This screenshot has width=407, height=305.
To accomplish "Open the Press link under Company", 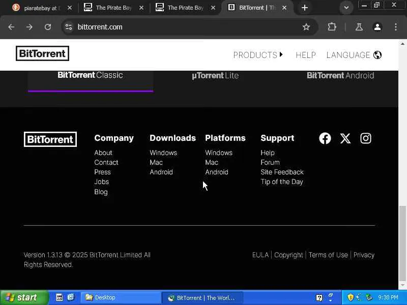I will [x=102, y=172].
